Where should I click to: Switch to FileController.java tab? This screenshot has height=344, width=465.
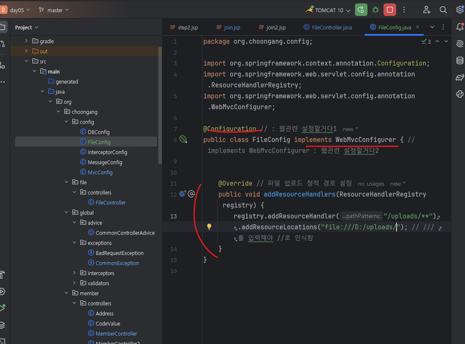tap(328, 27)
